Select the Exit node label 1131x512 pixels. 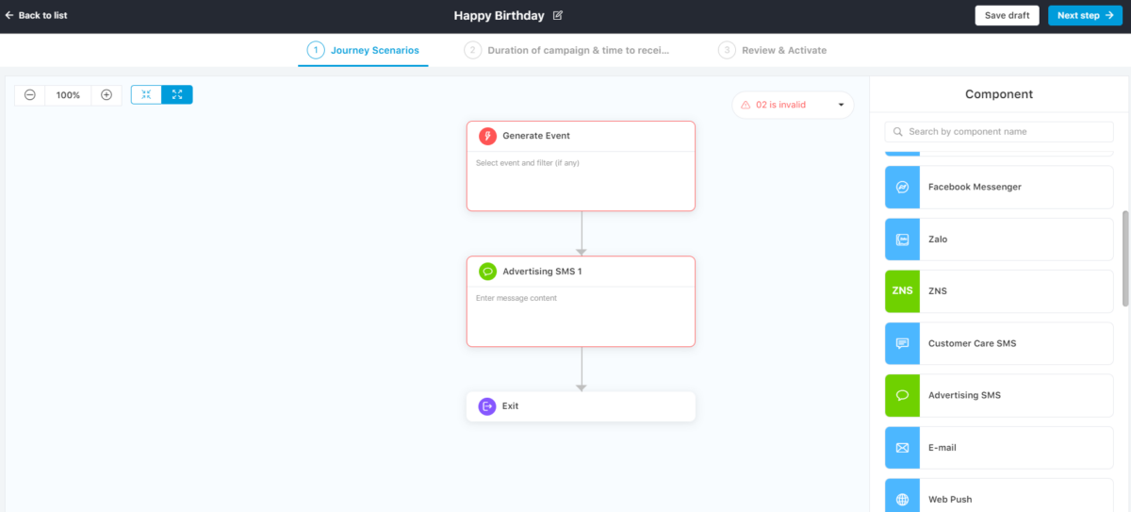510,406
